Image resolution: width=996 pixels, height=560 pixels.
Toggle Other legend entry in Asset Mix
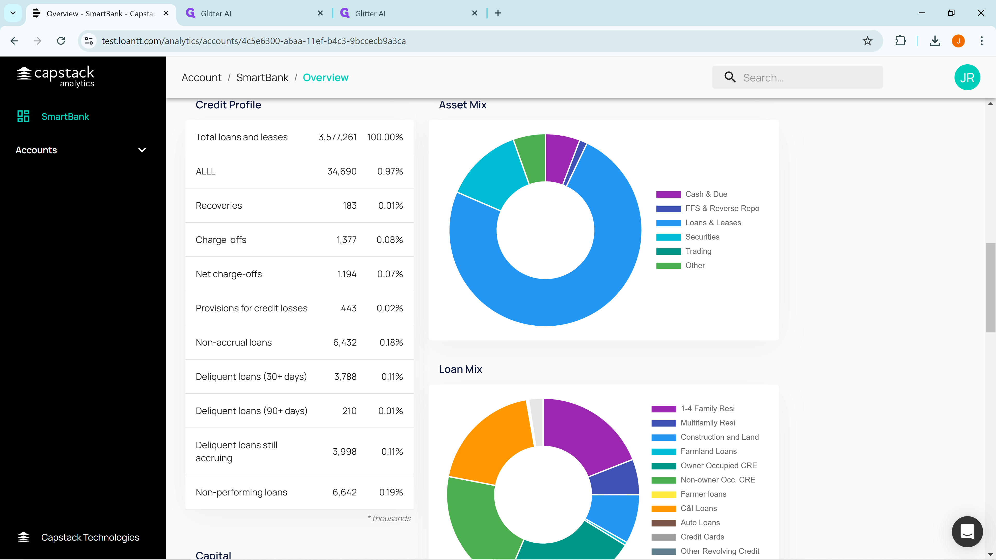[x=681, y=265]
